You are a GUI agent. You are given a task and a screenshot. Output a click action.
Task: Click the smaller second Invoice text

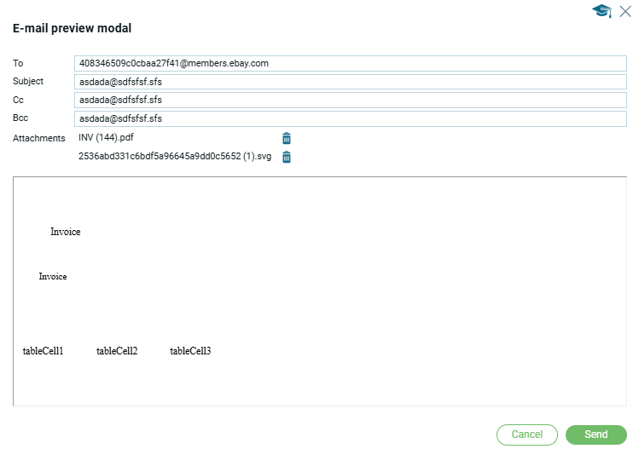[x=53, y=277]
